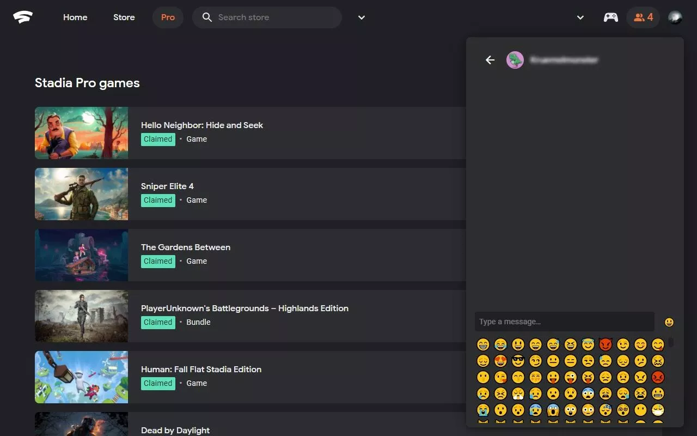Insert the heart eyes emoji
Screen dimensions: 697x436
[x=500, y=361]
